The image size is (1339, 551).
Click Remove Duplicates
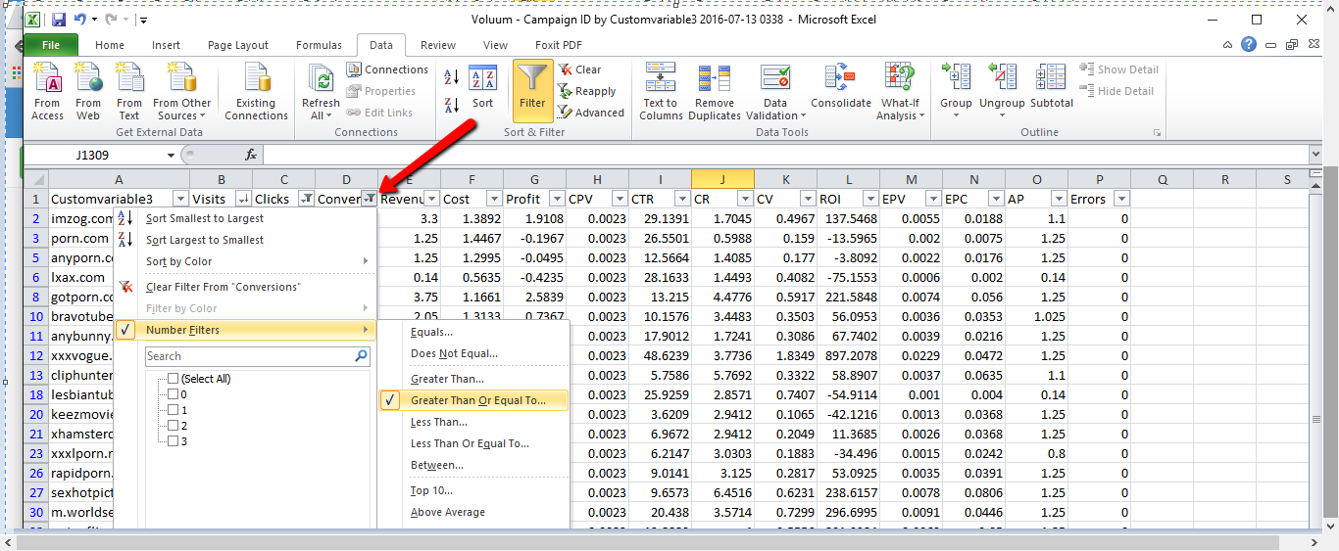click(715, 91)
